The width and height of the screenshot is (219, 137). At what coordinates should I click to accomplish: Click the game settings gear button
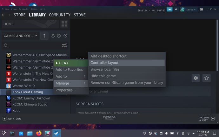[196, 78]
